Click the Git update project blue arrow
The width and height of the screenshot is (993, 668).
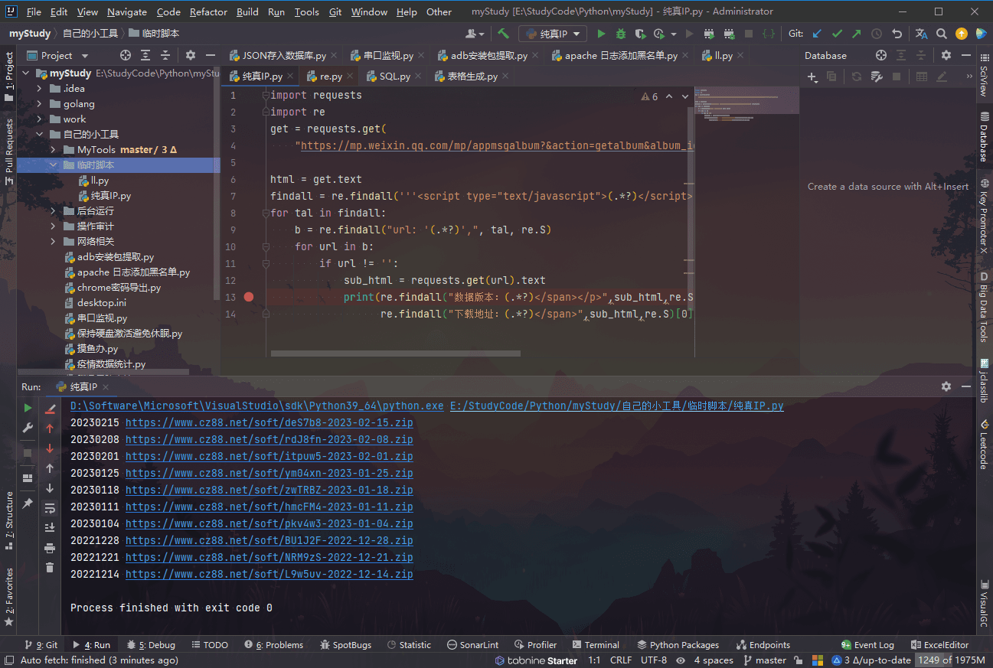[817, 34]
